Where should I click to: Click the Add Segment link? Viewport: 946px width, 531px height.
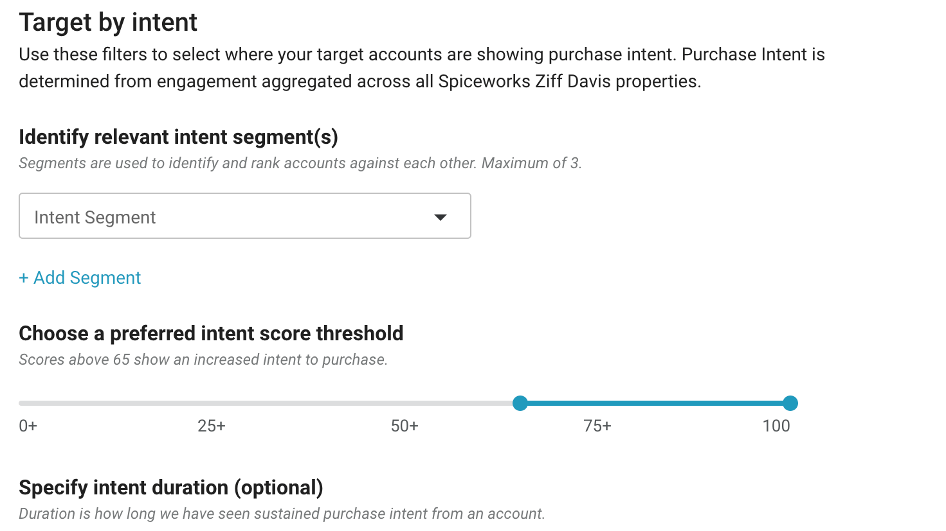click(x=87, y=278)
